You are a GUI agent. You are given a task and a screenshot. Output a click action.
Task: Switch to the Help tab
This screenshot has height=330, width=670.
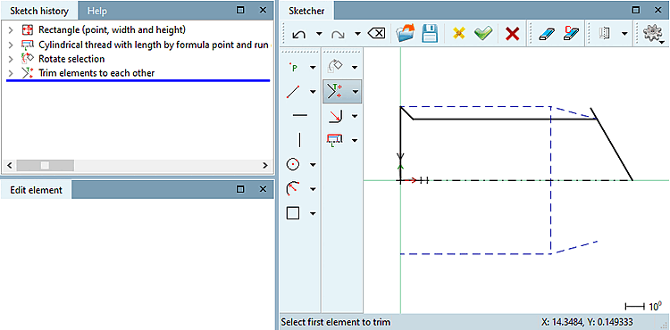coord(97,11)
